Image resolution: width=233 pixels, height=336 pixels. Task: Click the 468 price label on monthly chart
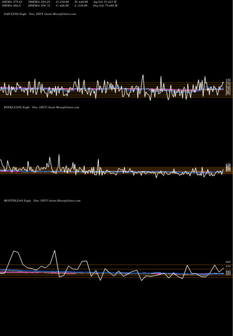(x=228, y=262)
